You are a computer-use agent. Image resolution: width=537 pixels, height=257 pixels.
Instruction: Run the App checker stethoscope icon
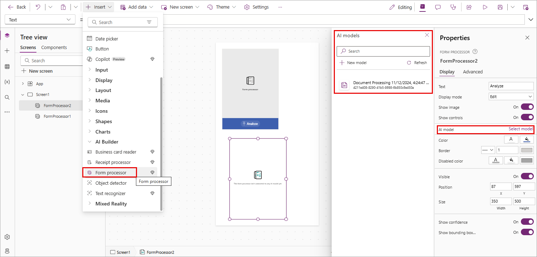453,7
